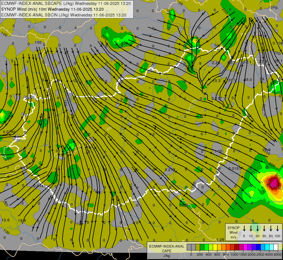Click the '2500' tick on CAPE scale
The image size is (283, 260).
pyautogui.click(x=260, y=255)
